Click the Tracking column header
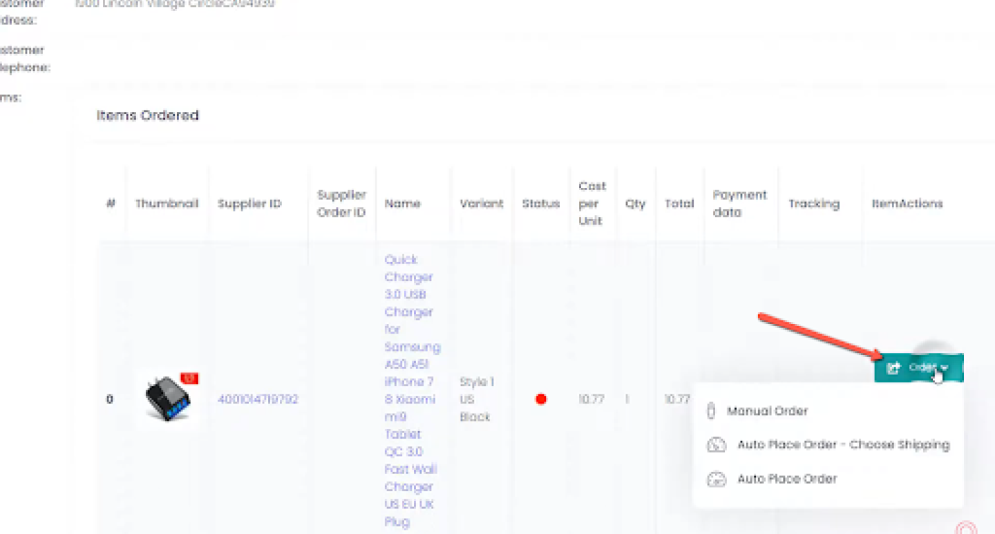This screenshot has width=995, height=534. click(x=814, y=204)
